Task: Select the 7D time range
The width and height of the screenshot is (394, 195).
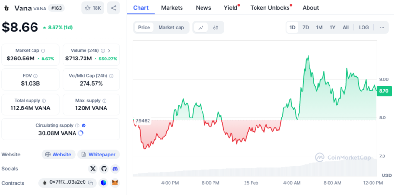Action: tap(306, 28)
